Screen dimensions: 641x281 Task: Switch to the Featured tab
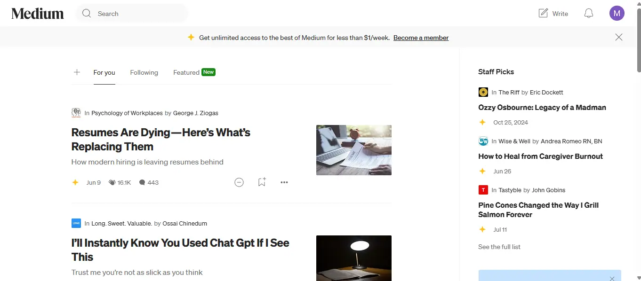pyautogui.click(x=186, y=72)
